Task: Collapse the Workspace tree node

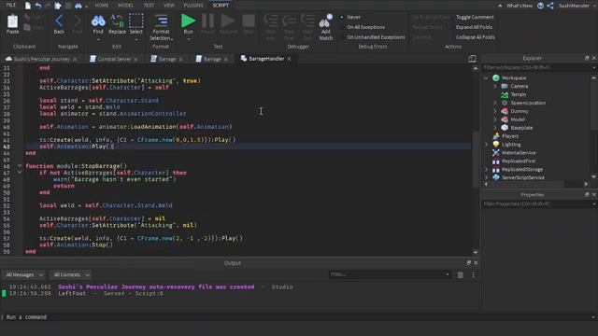Action: pos(486,78)
